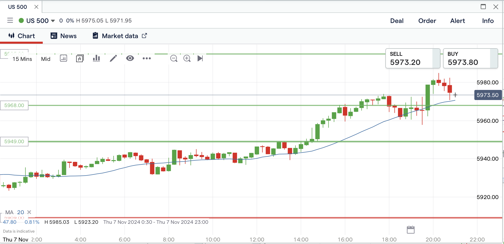Open the three-dot more options menu
Viewport: 504px width, 244px height.
147,58
